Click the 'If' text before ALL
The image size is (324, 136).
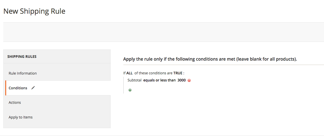[x=124, y=73]
